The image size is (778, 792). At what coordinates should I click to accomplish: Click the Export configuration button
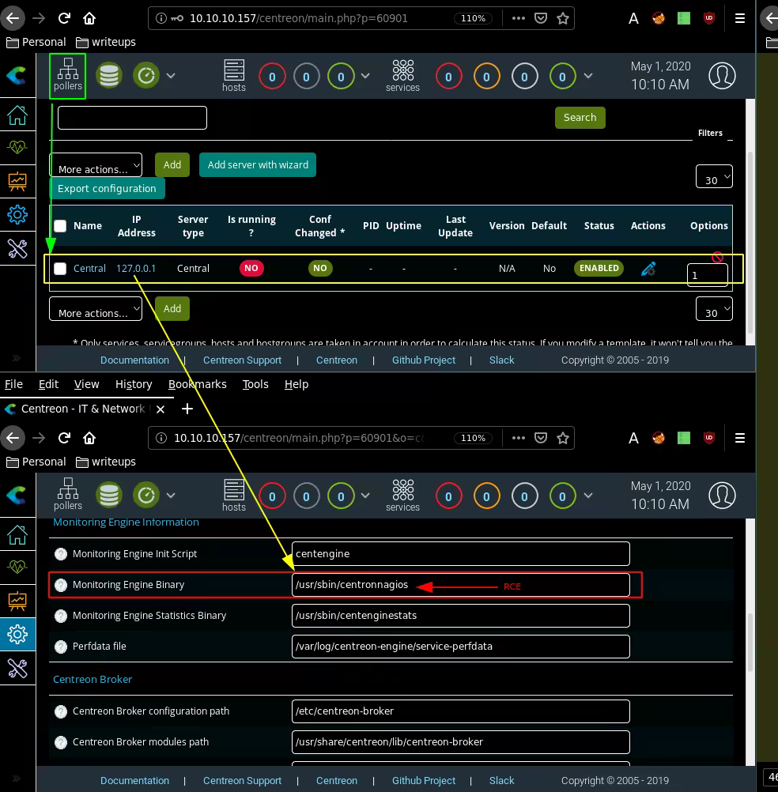[x=107, y=189]
